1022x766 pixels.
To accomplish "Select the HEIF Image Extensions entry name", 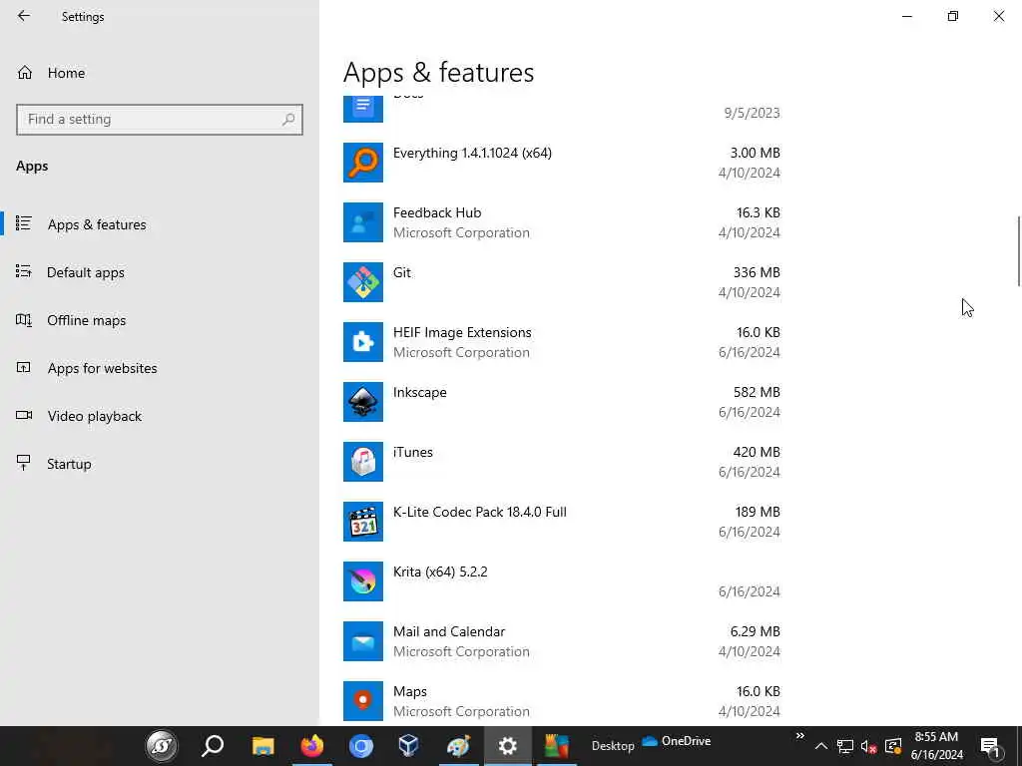I will 462,332.
